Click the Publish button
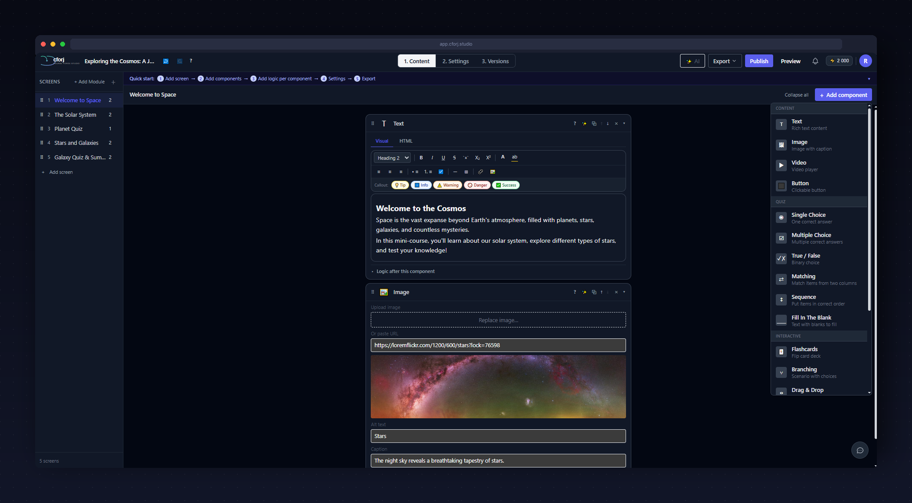The height and width of the screenshot is (503, 912). point(759,61)
